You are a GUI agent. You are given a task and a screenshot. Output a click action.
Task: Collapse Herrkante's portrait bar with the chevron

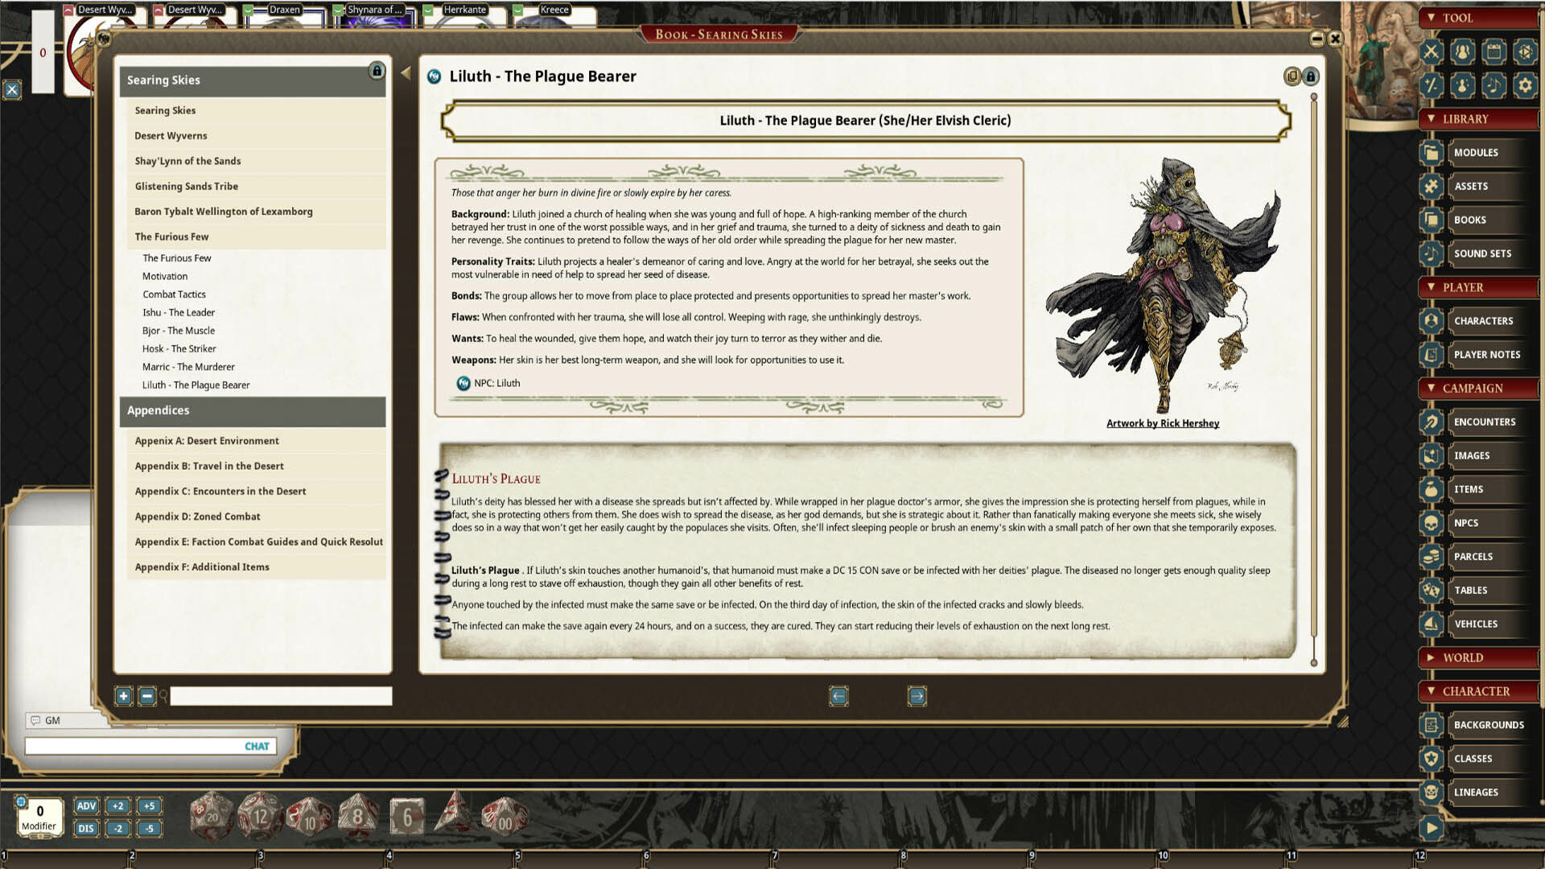[x=427, y=10]
